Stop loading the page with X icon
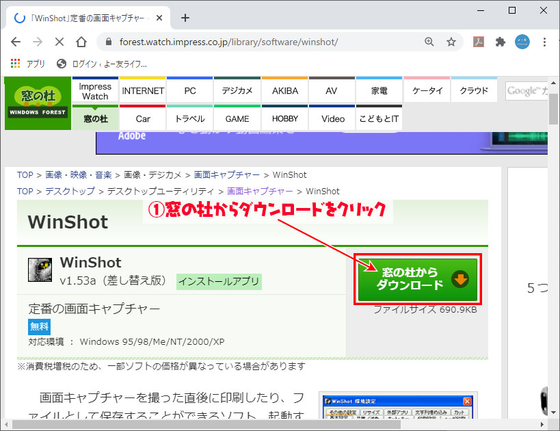560x431 pixels. (59, 42)
